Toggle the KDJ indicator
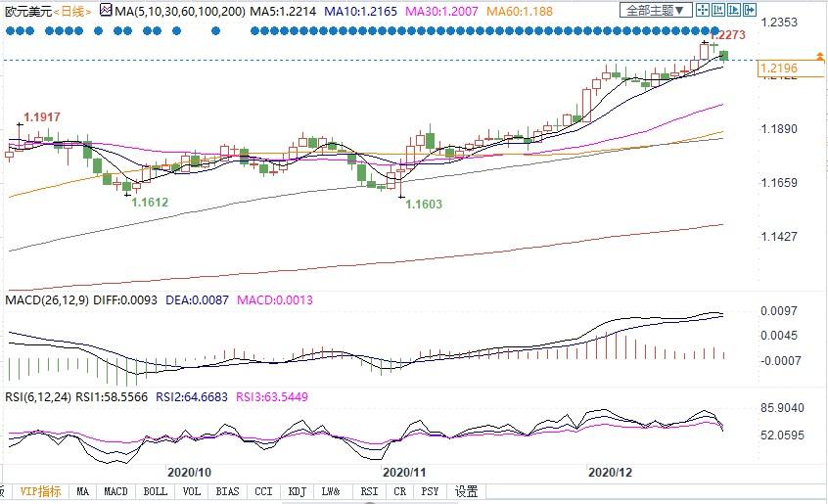The width and height of the screenshot is (828, 504). [297, 491]
